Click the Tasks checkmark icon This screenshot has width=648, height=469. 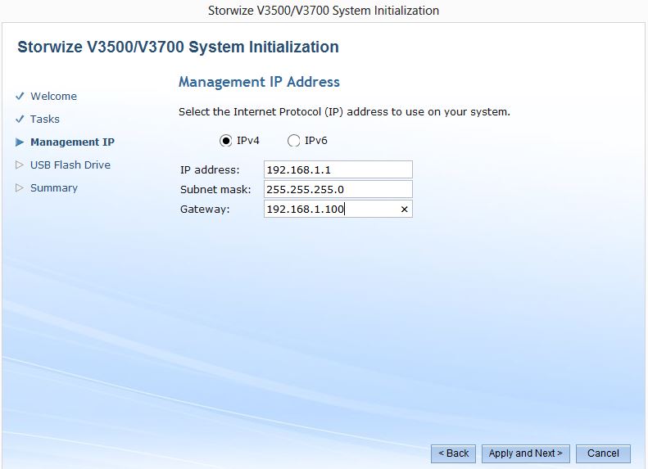click(20, 120)
